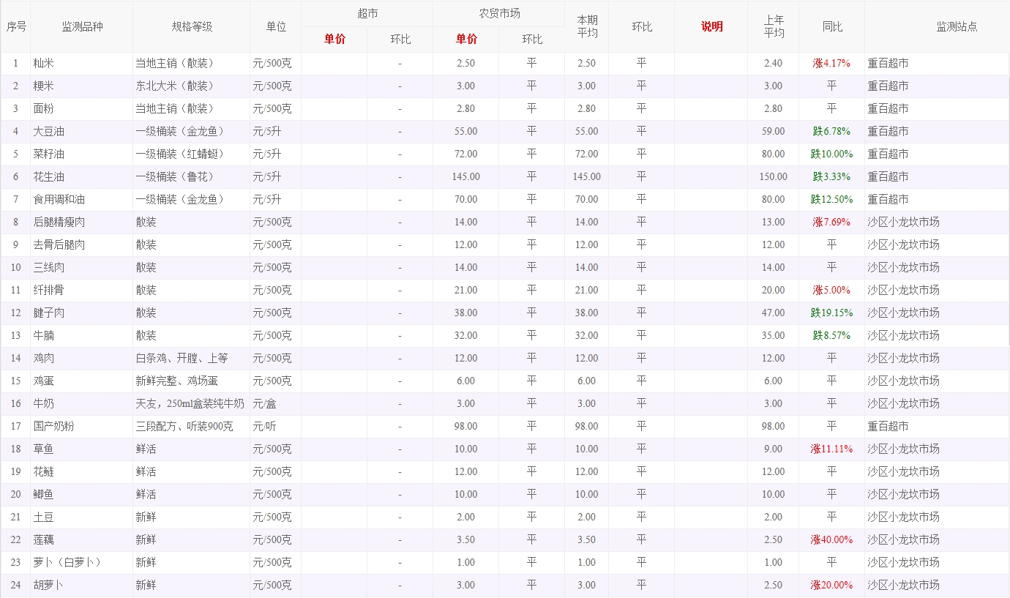Select the 籼米 product name cell
Image resolution: width=1010 pixels, height=598 pixels.
click(43, 64)
